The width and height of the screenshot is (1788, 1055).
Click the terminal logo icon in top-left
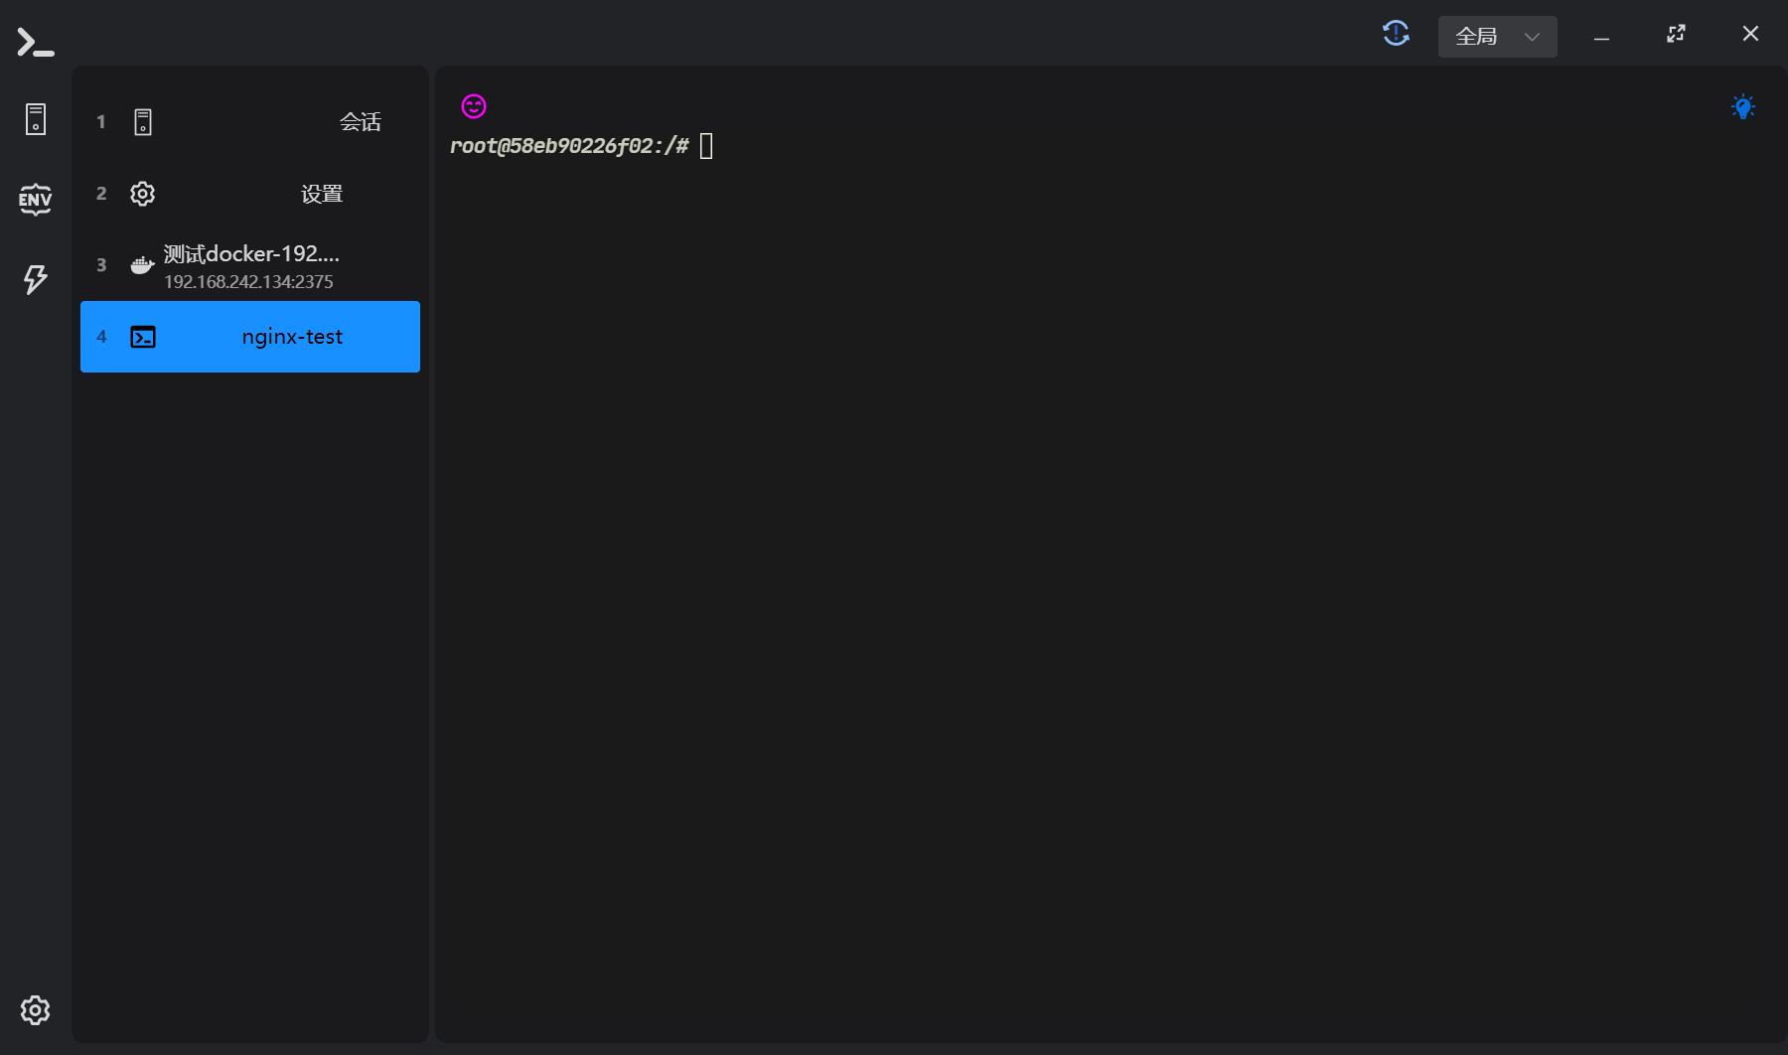coord(35,42)
